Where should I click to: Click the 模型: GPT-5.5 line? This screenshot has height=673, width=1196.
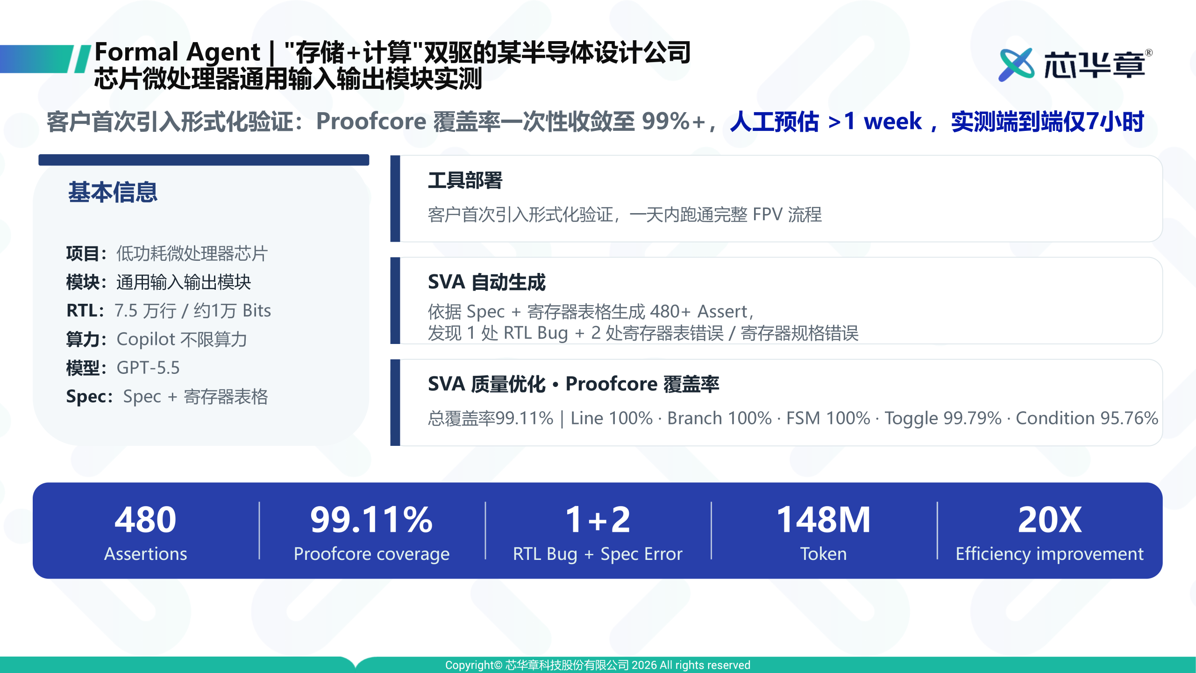click(123, 368)
